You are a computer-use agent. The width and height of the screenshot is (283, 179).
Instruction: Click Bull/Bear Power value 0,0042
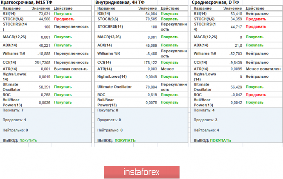(x=236, y=102)
